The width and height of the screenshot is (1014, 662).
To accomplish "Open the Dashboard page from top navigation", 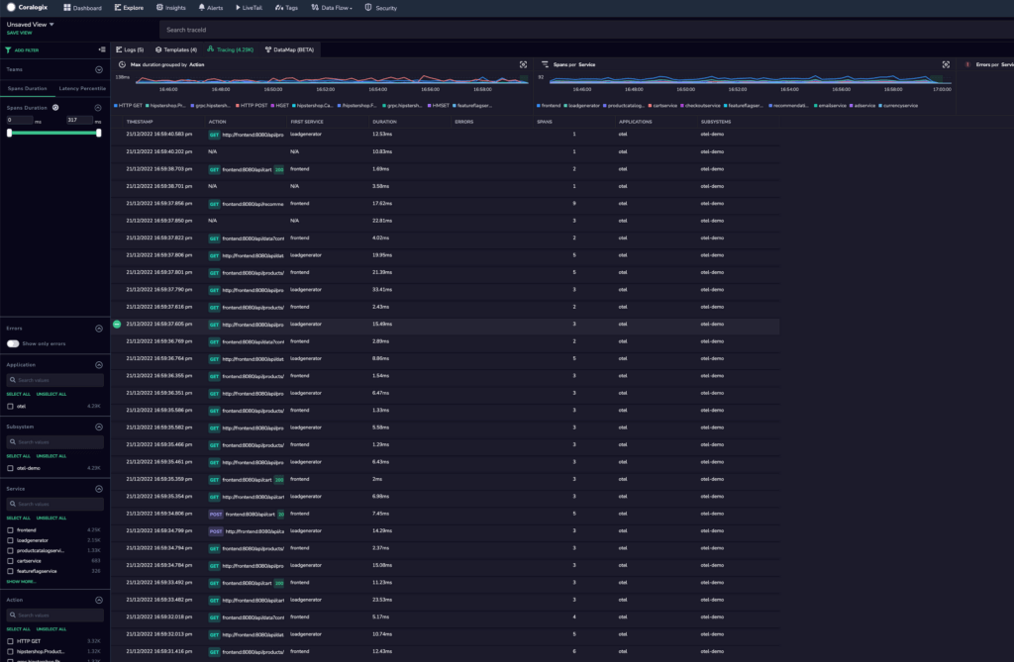I will coord(82,8).
